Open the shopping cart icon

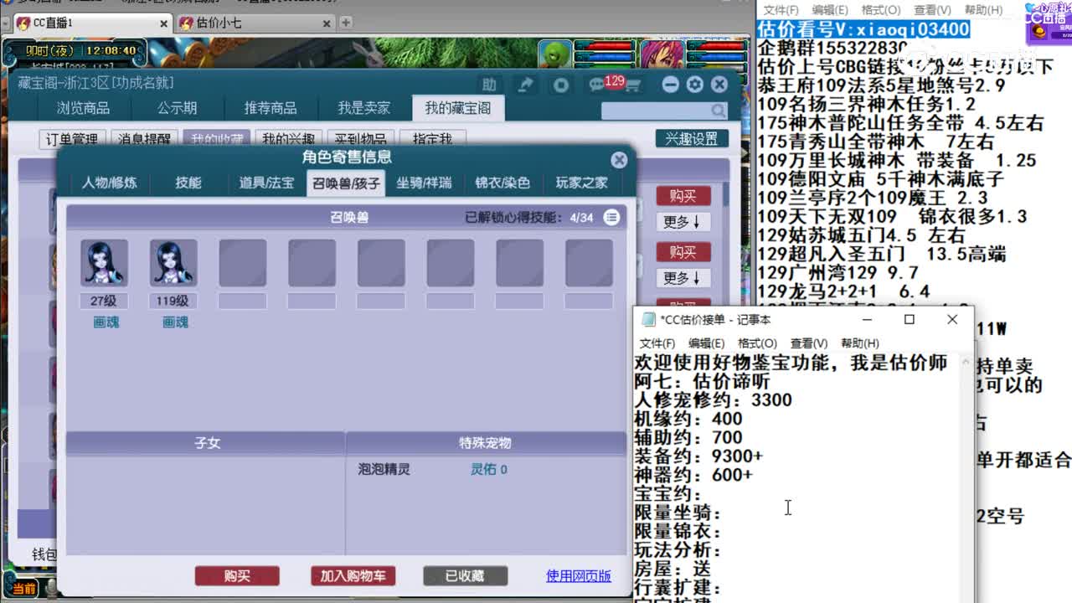click(632, 85)
